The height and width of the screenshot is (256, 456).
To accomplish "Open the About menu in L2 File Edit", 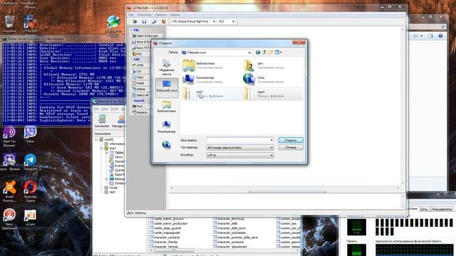I will [x=175, y=15].
